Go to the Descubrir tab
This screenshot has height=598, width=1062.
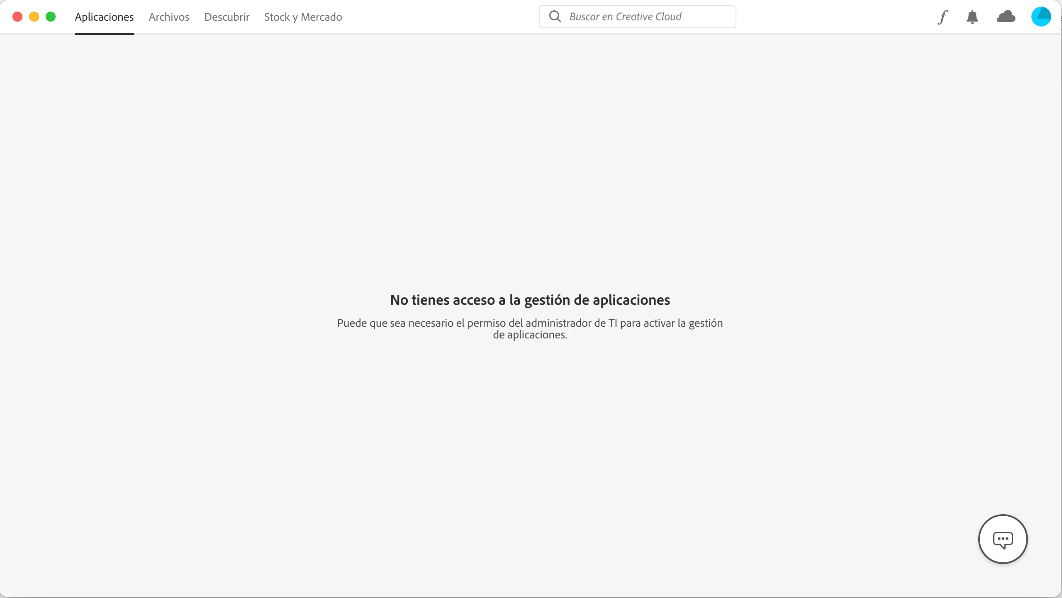(227, 17)
